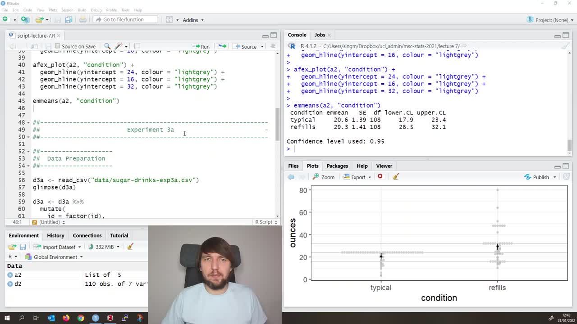
Task: Open the Session menu
Action: (x=67, y=10)
